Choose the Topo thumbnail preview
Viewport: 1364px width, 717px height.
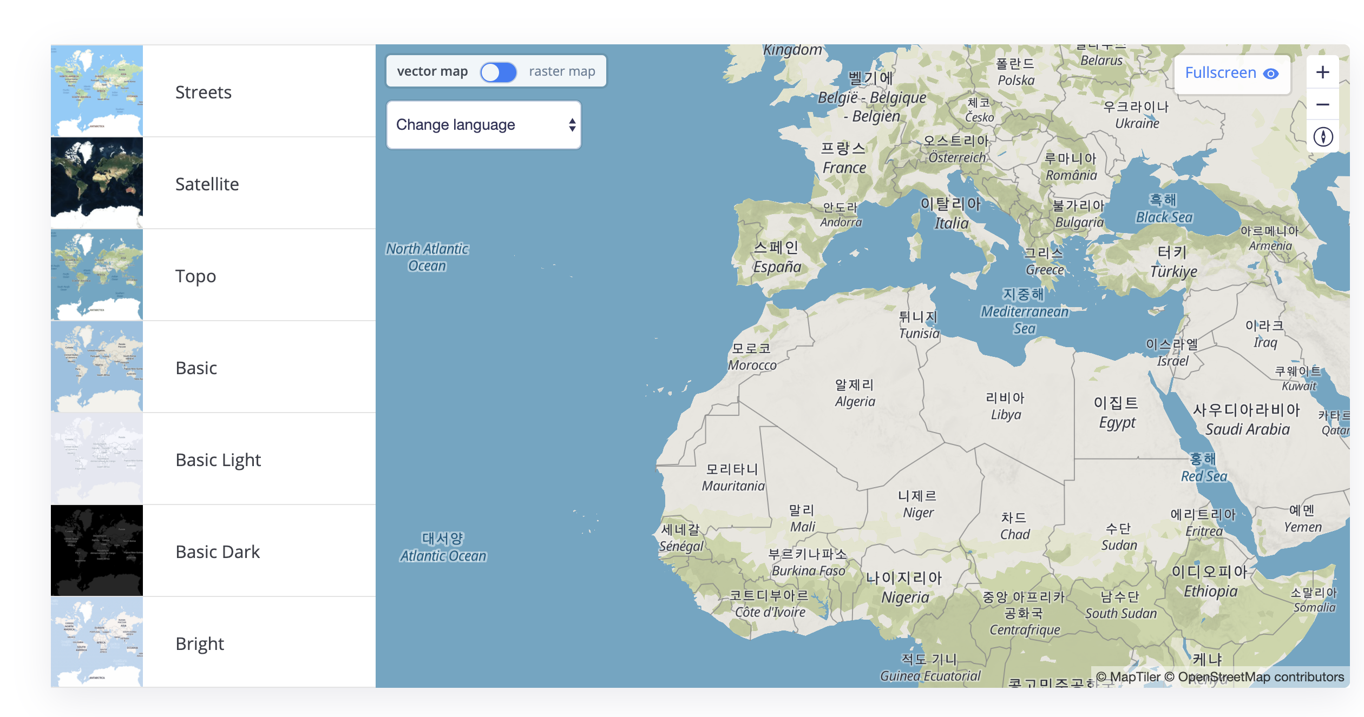pos(97,275)
